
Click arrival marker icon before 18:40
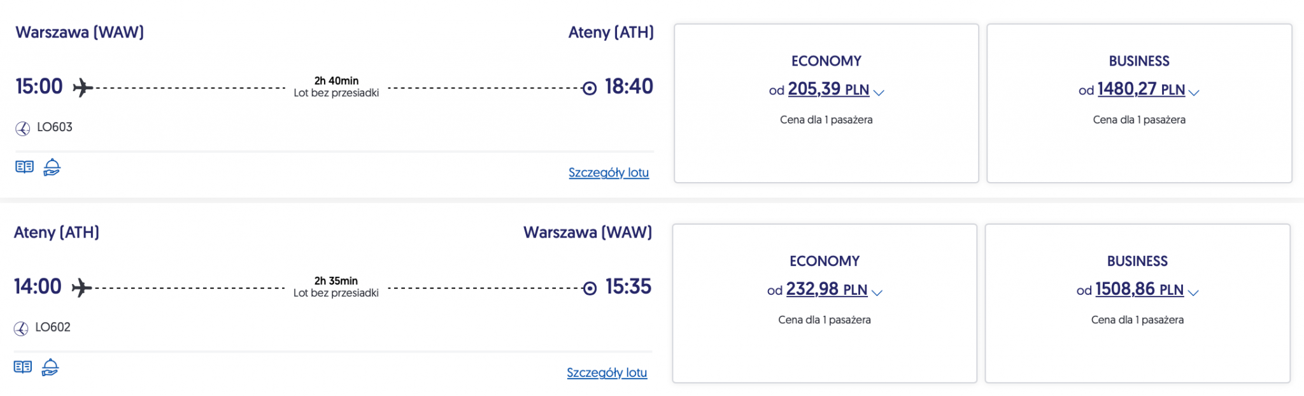pos(590,88)
